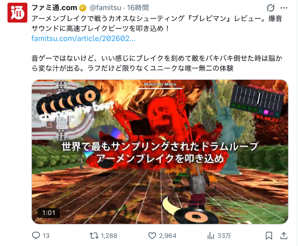
Task: Click the gold verified badge
Action: point(83,8)
